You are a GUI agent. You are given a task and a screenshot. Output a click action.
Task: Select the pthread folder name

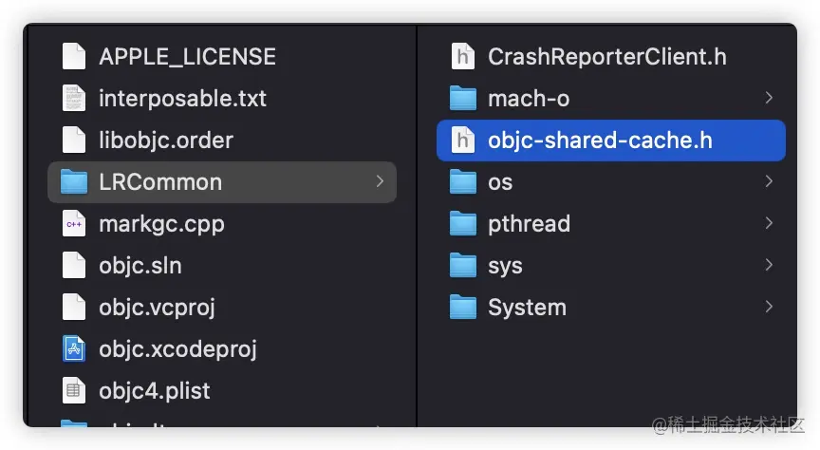pos(529,224)
